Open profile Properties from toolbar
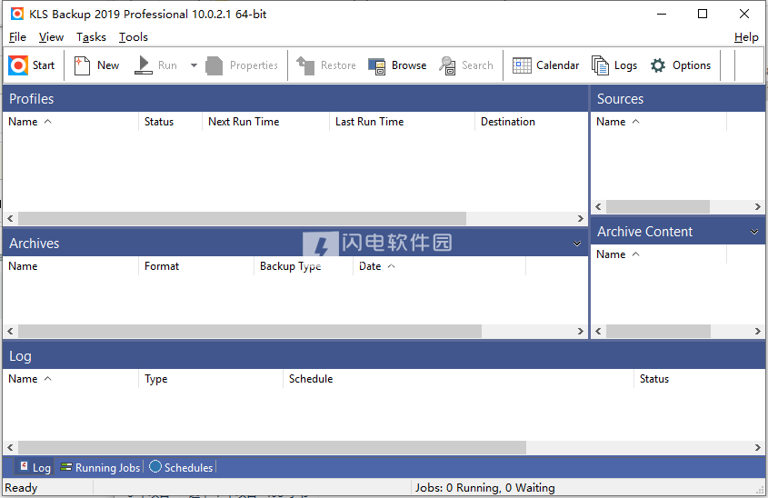 point(242,65)
